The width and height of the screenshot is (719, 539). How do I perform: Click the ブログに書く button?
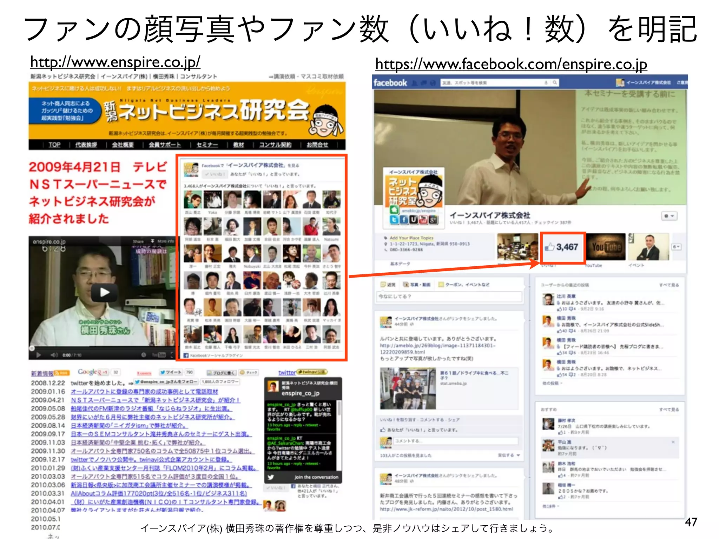click(221, 372)
